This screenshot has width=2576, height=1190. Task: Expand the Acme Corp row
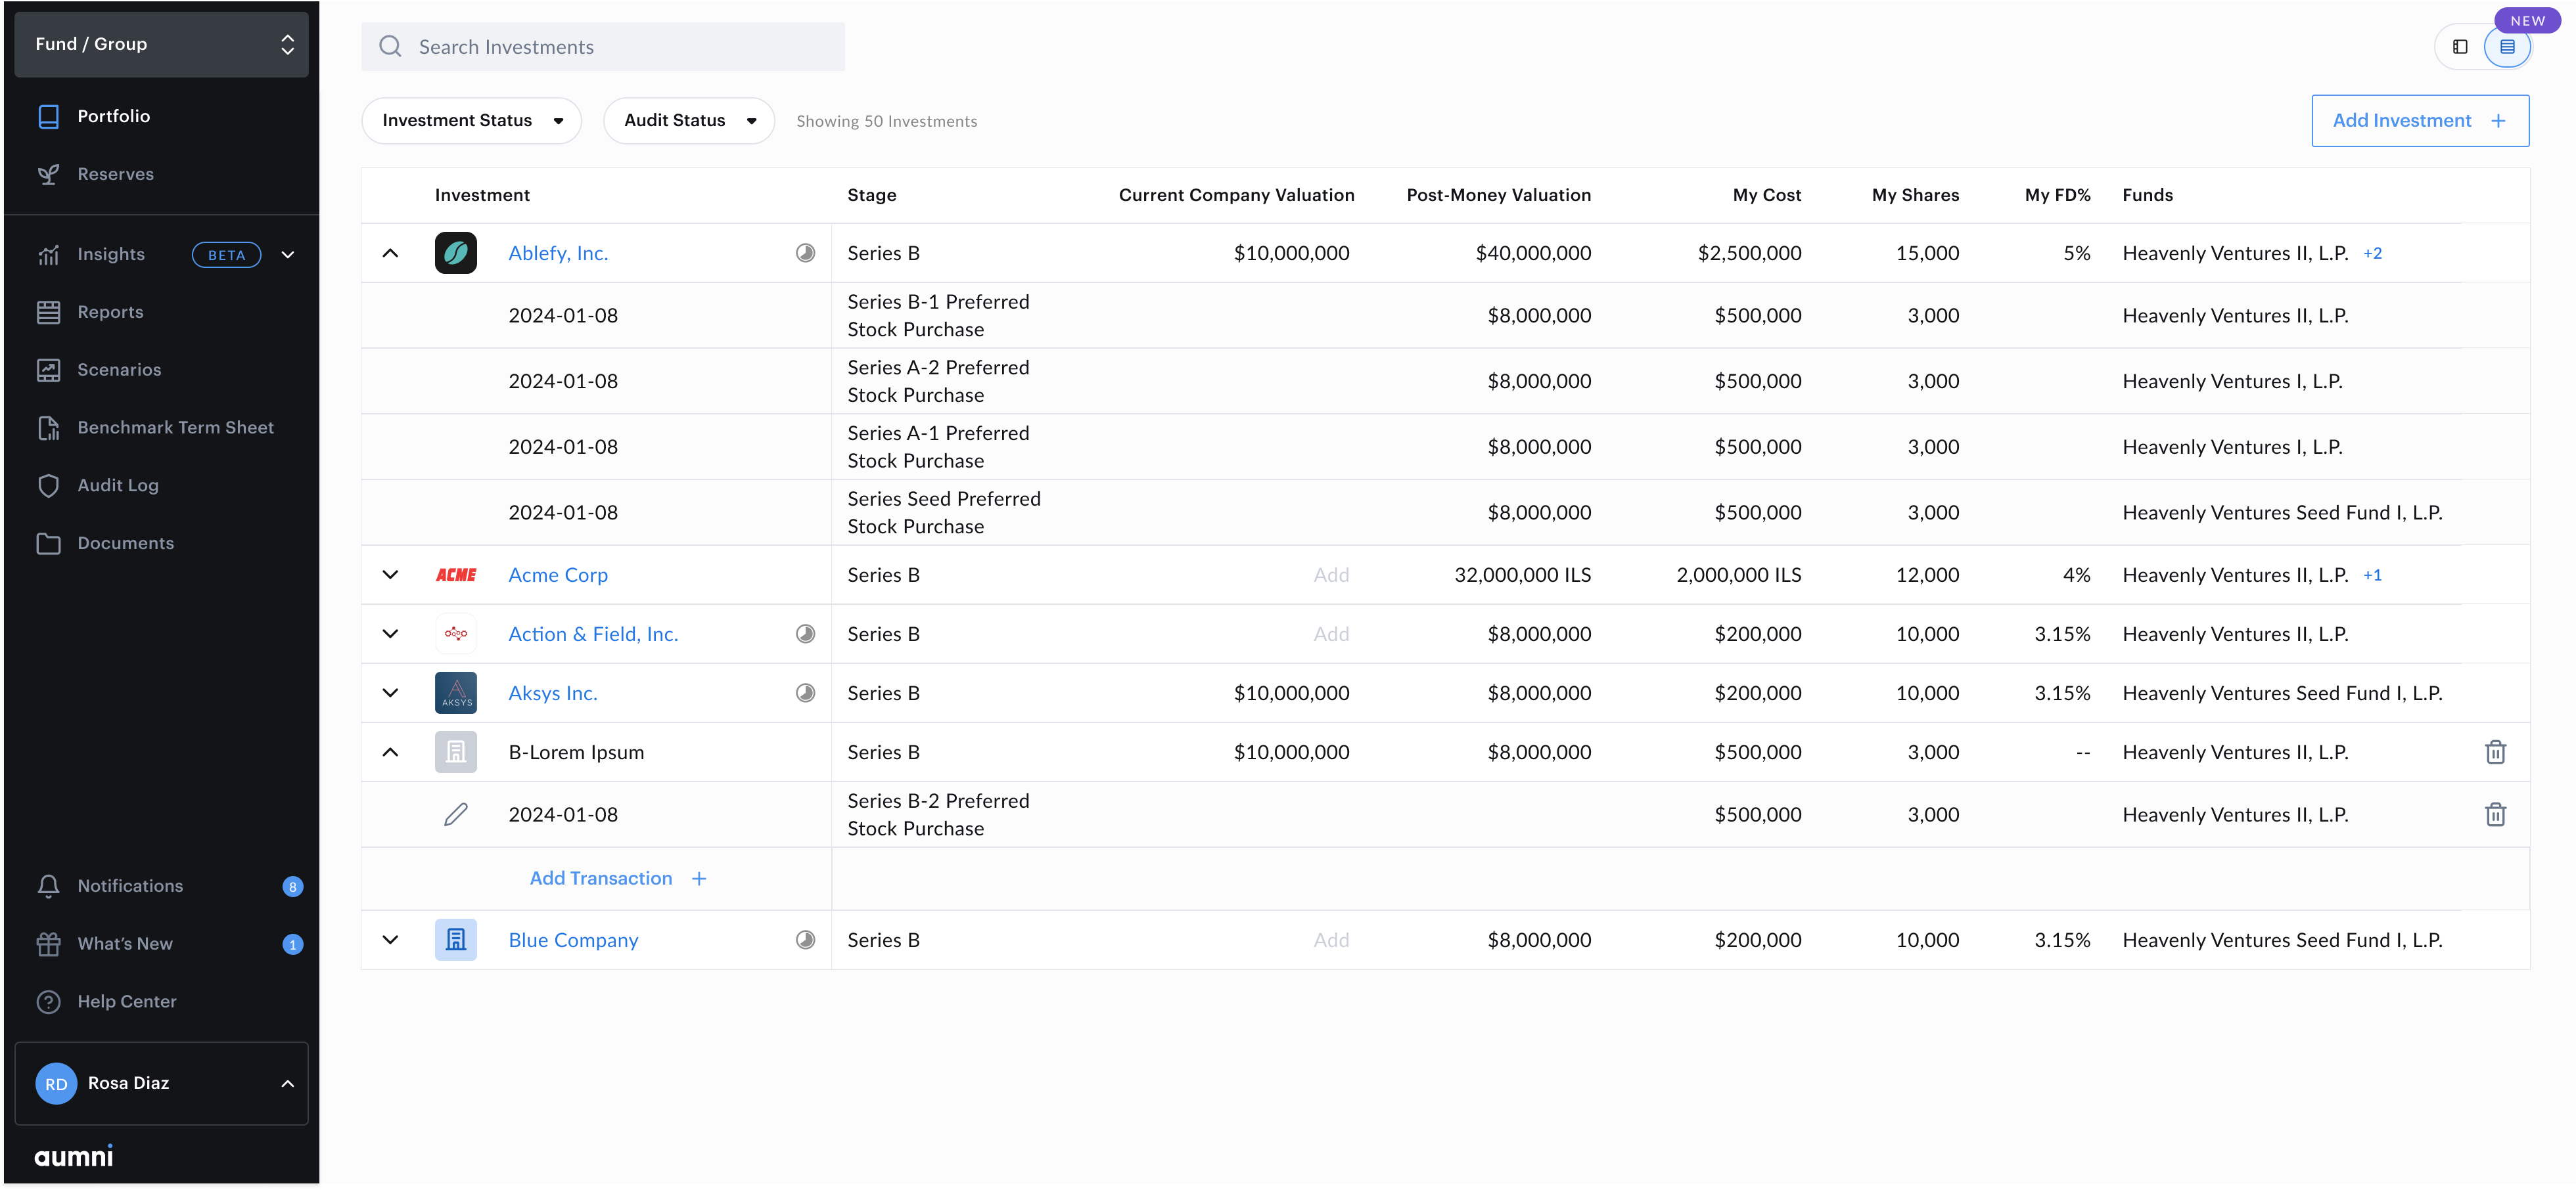390,575
